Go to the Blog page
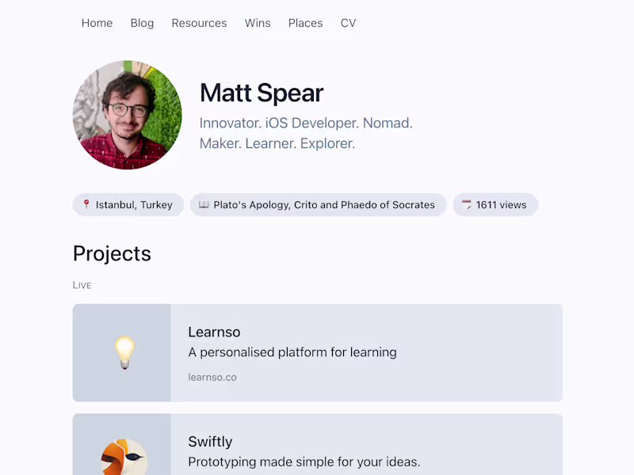The image size is (634, 475). click(x=142, y=23)
